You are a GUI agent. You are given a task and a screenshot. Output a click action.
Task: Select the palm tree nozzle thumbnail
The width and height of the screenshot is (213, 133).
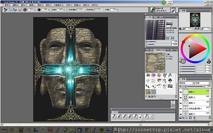tap(170, 81)
